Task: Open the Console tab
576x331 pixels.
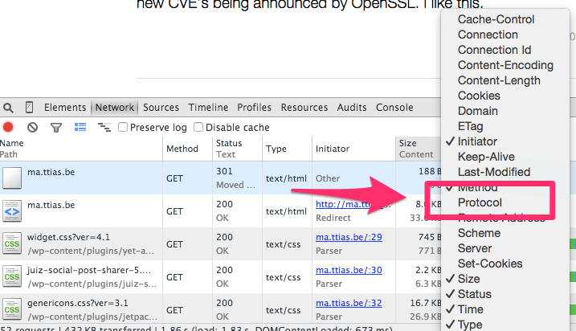Action: pyautogui.click(x=394, y=108)
